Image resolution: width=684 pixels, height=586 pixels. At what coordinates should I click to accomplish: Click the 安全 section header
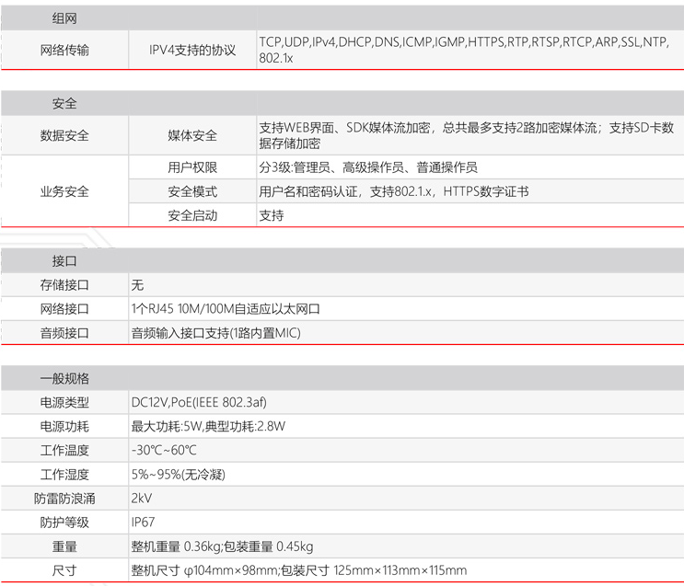(x=64, y=104)
